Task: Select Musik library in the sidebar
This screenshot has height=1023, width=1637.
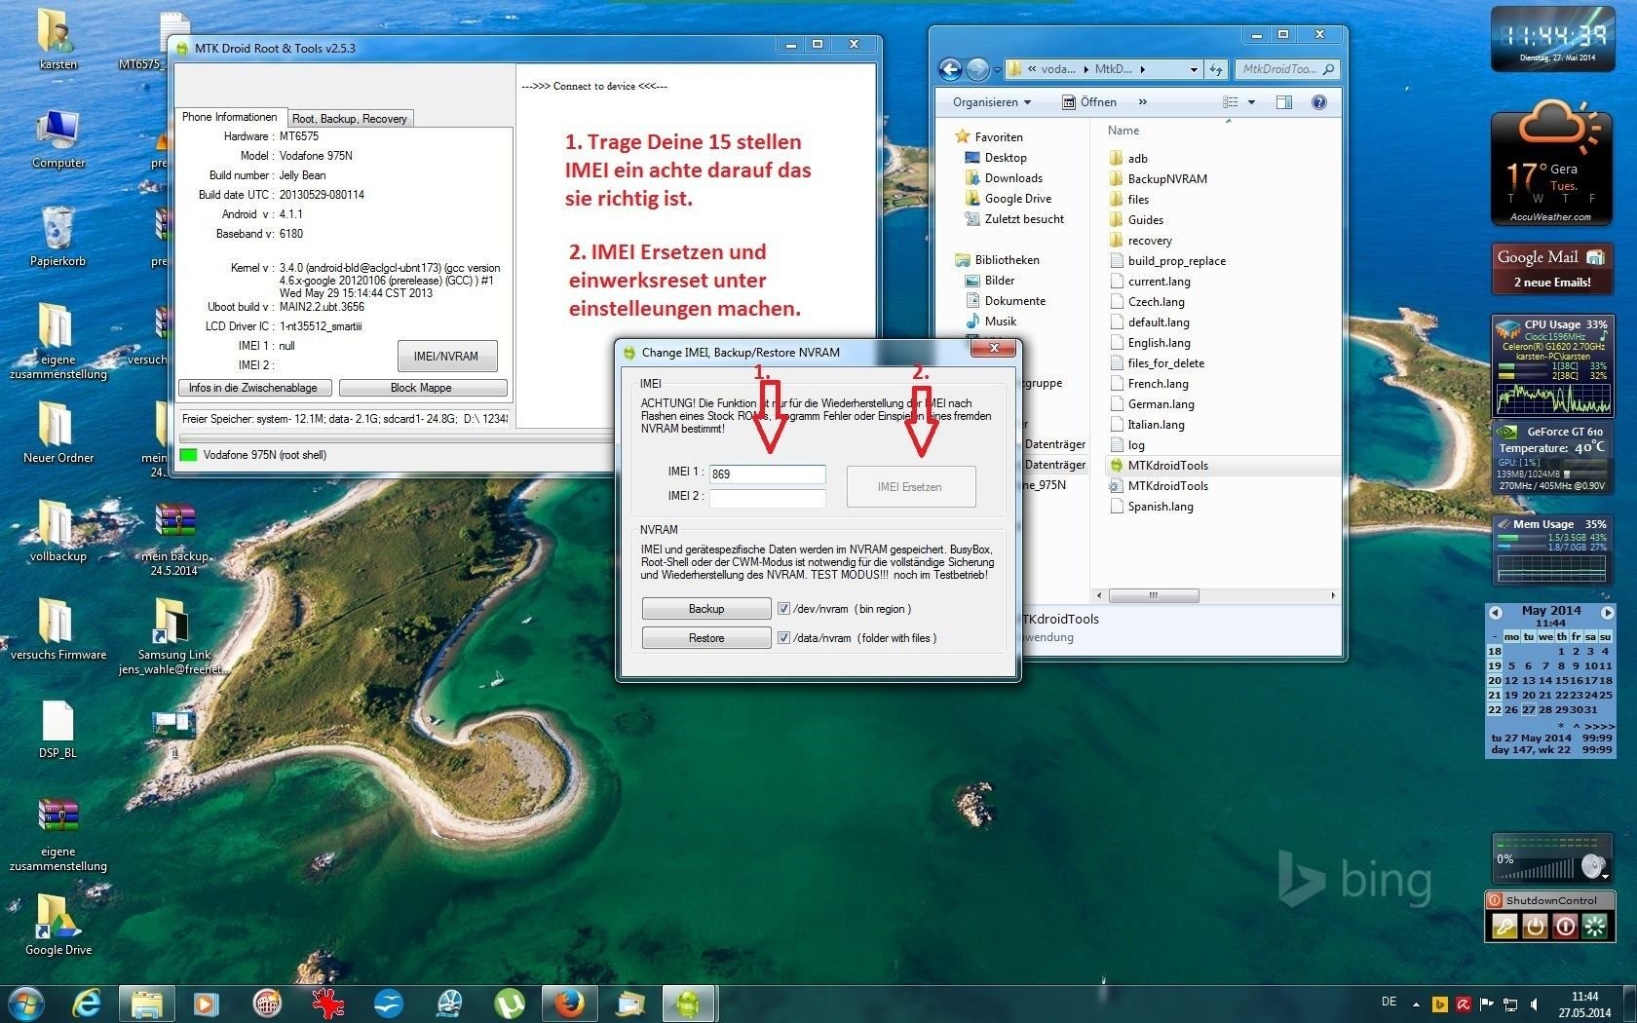Action: pos(1000,322)
